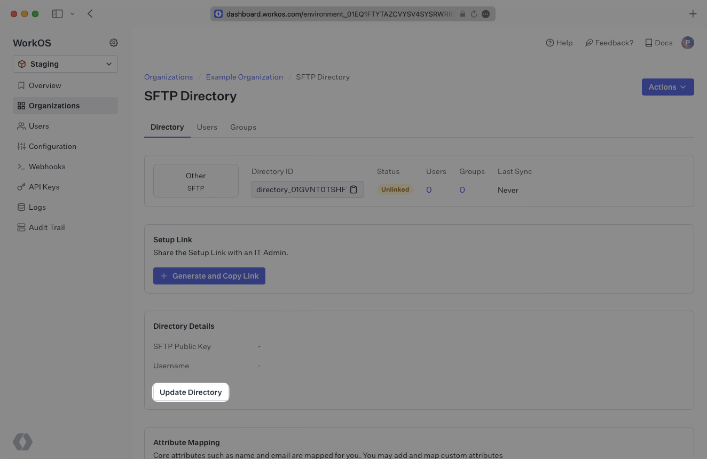The width and height of the screenshot is (707, 459).
Task: Click the Update Directory button
Action: 191,392
